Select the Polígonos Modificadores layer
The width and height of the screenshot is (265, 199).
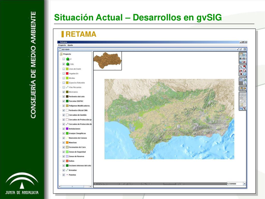pos(79,106)
